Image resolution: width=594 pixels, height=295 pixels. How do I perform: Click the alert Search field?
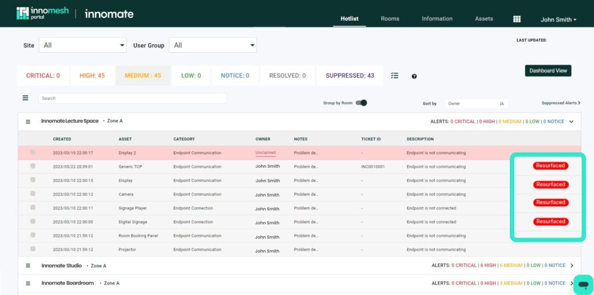click(133, 98)
